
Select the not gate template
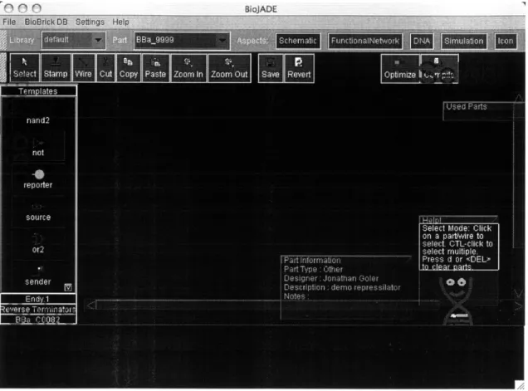point(38,149)
